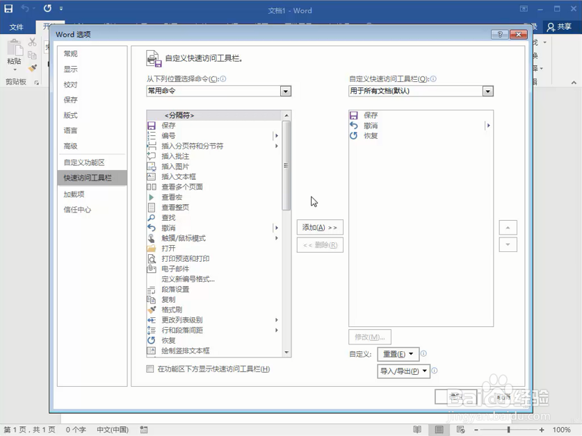Click the dialog help question mark button
The image size is (582, 436).
[x=499, y=35]
